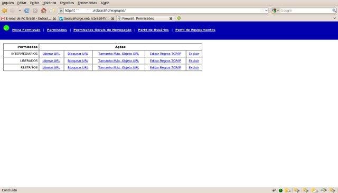The image size is (338, 193).
Task: Open a new tab with plus icon
Action: tap(179, 18)
